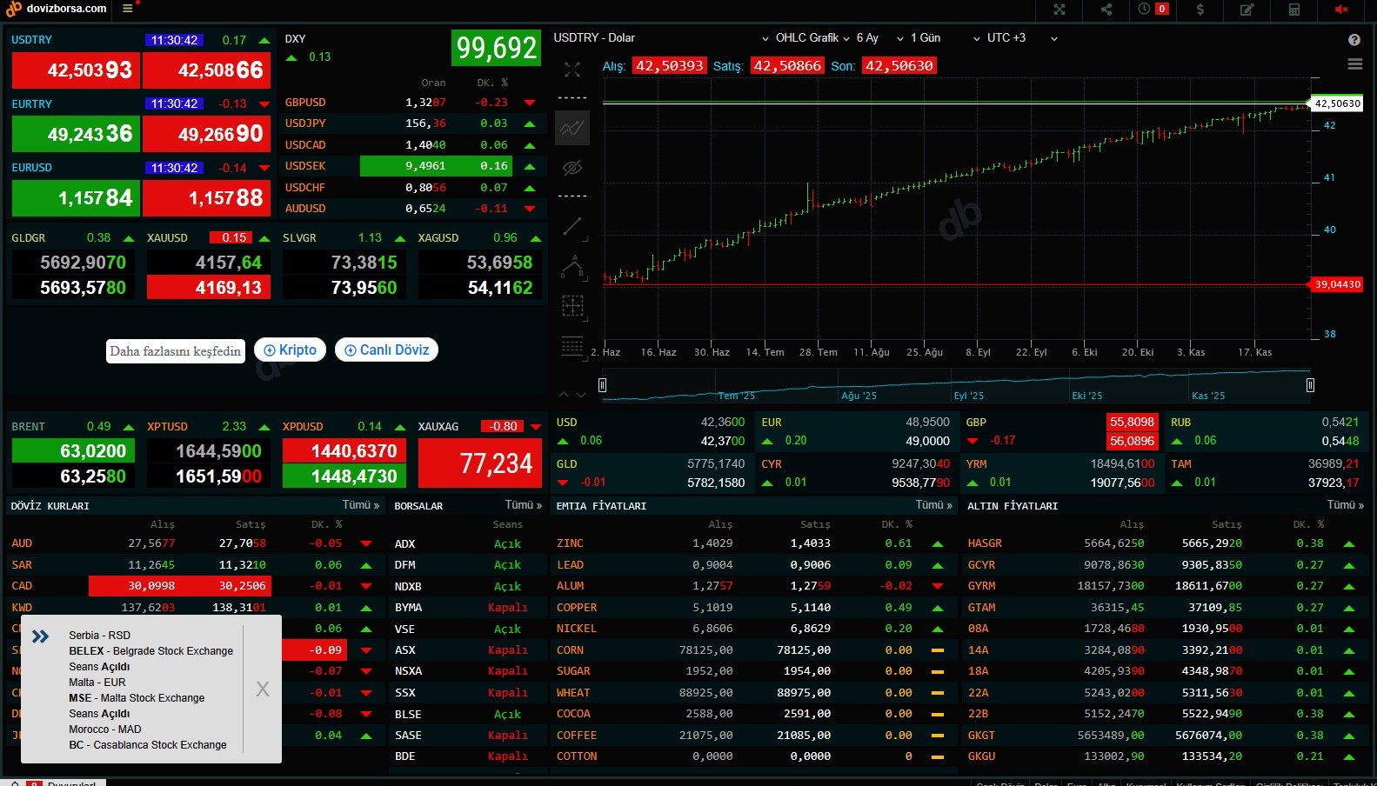Click the left handle of chart range slider
The width and height of the screenshot is (1377, 786).
tap(602, 385)
